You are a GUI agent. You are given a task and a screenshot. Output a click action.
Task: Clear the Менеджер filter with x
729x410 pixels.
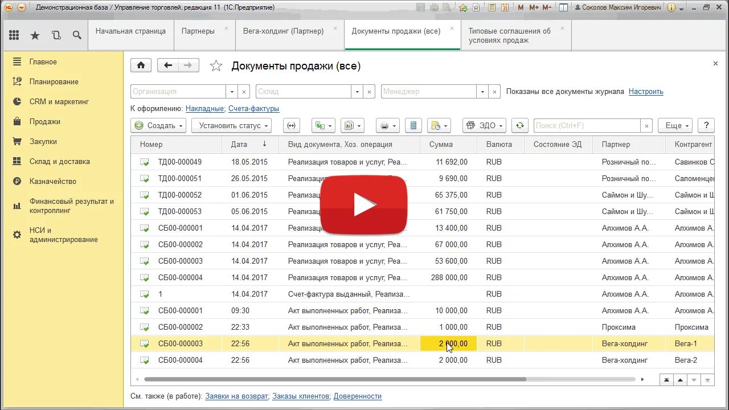494,92
